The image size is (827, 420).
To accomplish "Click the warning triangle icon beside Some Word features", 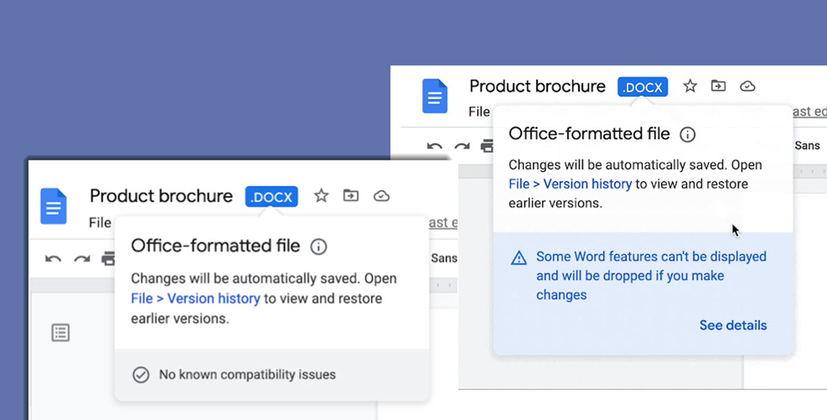I will point(518,258).
